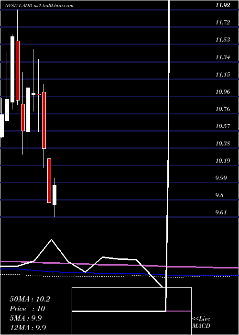The width and height of the screenshot is (239, 335).
Task: Click the 10.57 price axis label
Action: click(x=223, y=126)
